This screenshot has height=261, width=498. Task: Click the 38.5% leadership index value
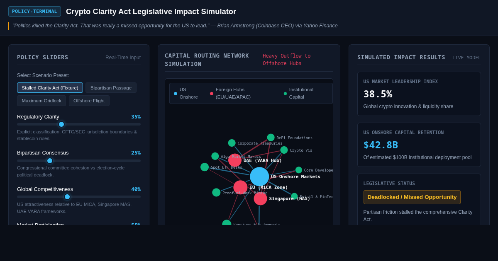[x=378, y=94]
